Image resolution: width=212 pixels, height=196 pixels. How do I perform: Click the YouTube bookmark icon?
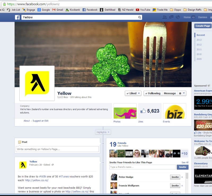138,10
